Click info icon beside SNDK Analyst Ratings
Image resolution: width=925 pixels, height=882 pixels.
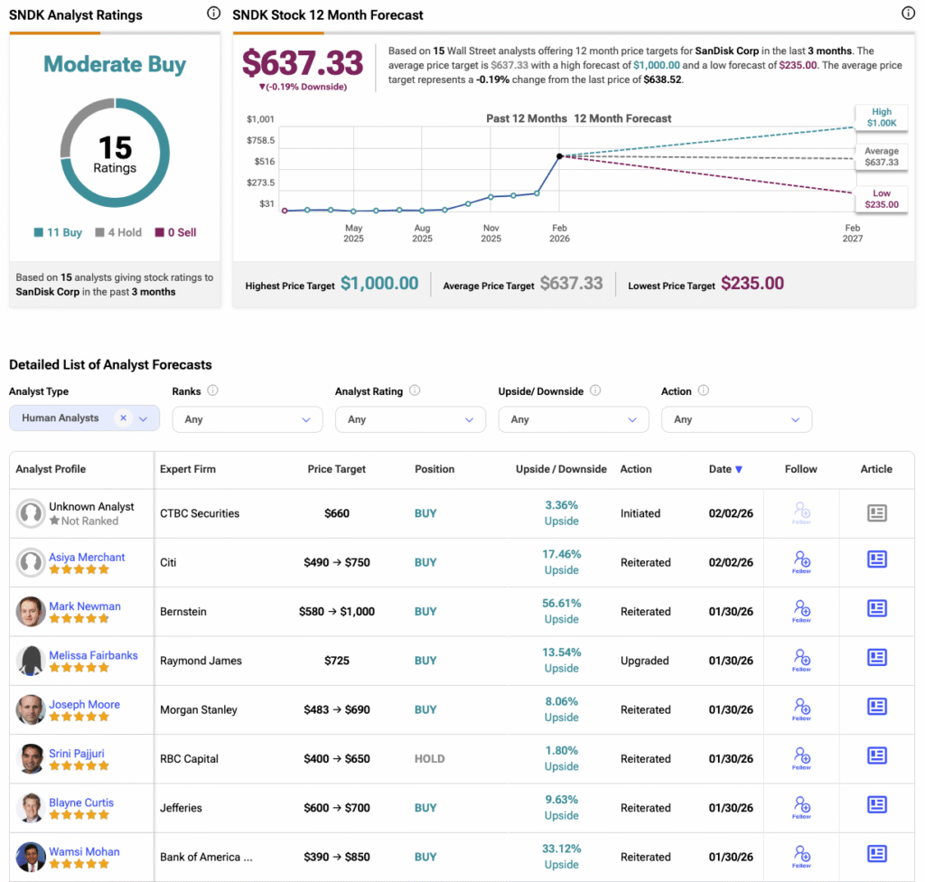213,13
